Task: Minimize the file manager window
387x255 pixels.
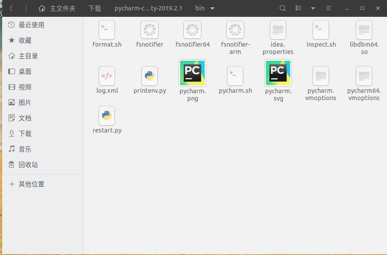Action: coord(346,8)
